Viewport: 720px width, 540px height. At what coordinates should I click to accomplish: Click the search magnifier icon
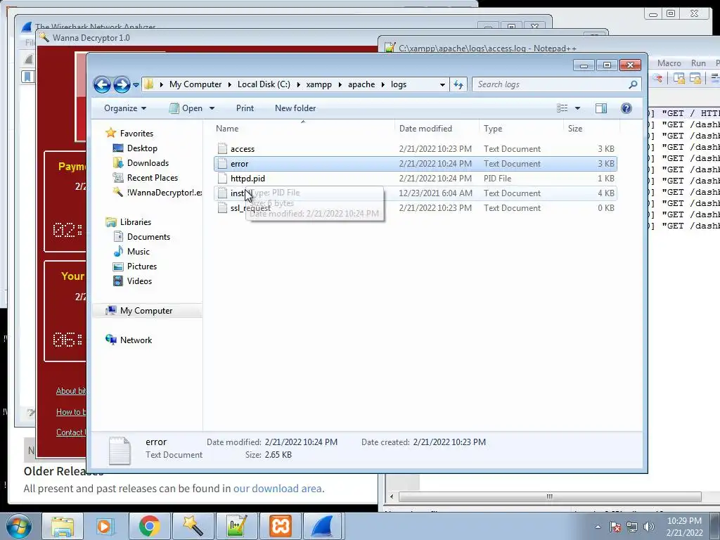pos(634,84)
